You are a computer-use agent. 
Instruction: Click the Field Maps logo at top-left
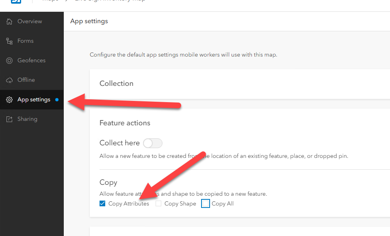pyautogui.click(x=16, y=2)
